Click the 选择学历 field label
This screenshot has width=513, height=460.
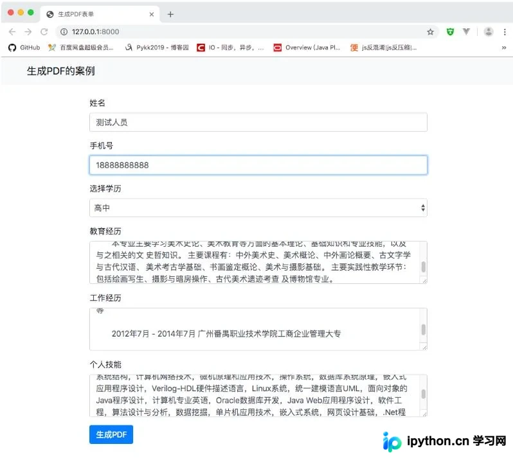point(105,189)
